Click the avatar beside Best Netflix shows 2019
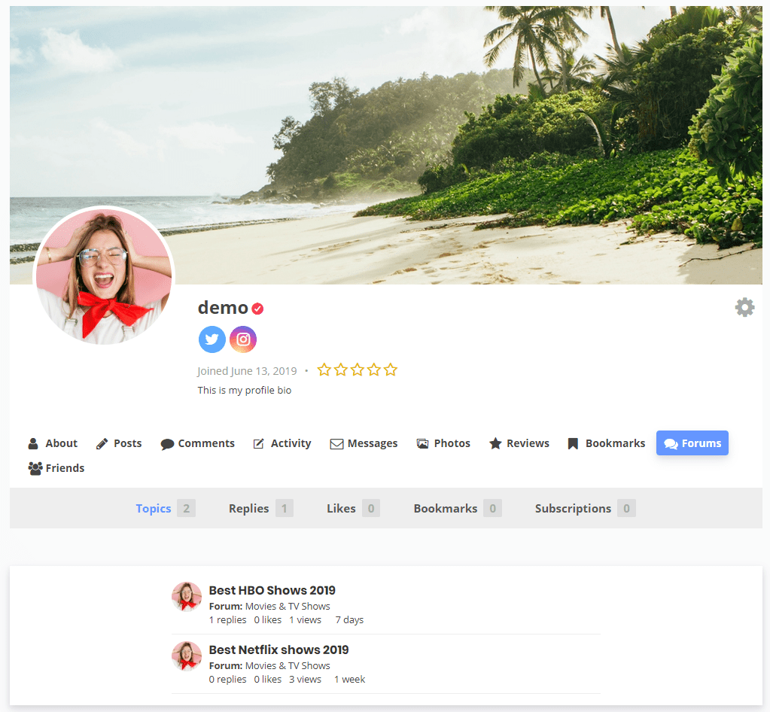Image resolution: width=770 pixels, height=712 pixels. (x=187, y=656)
